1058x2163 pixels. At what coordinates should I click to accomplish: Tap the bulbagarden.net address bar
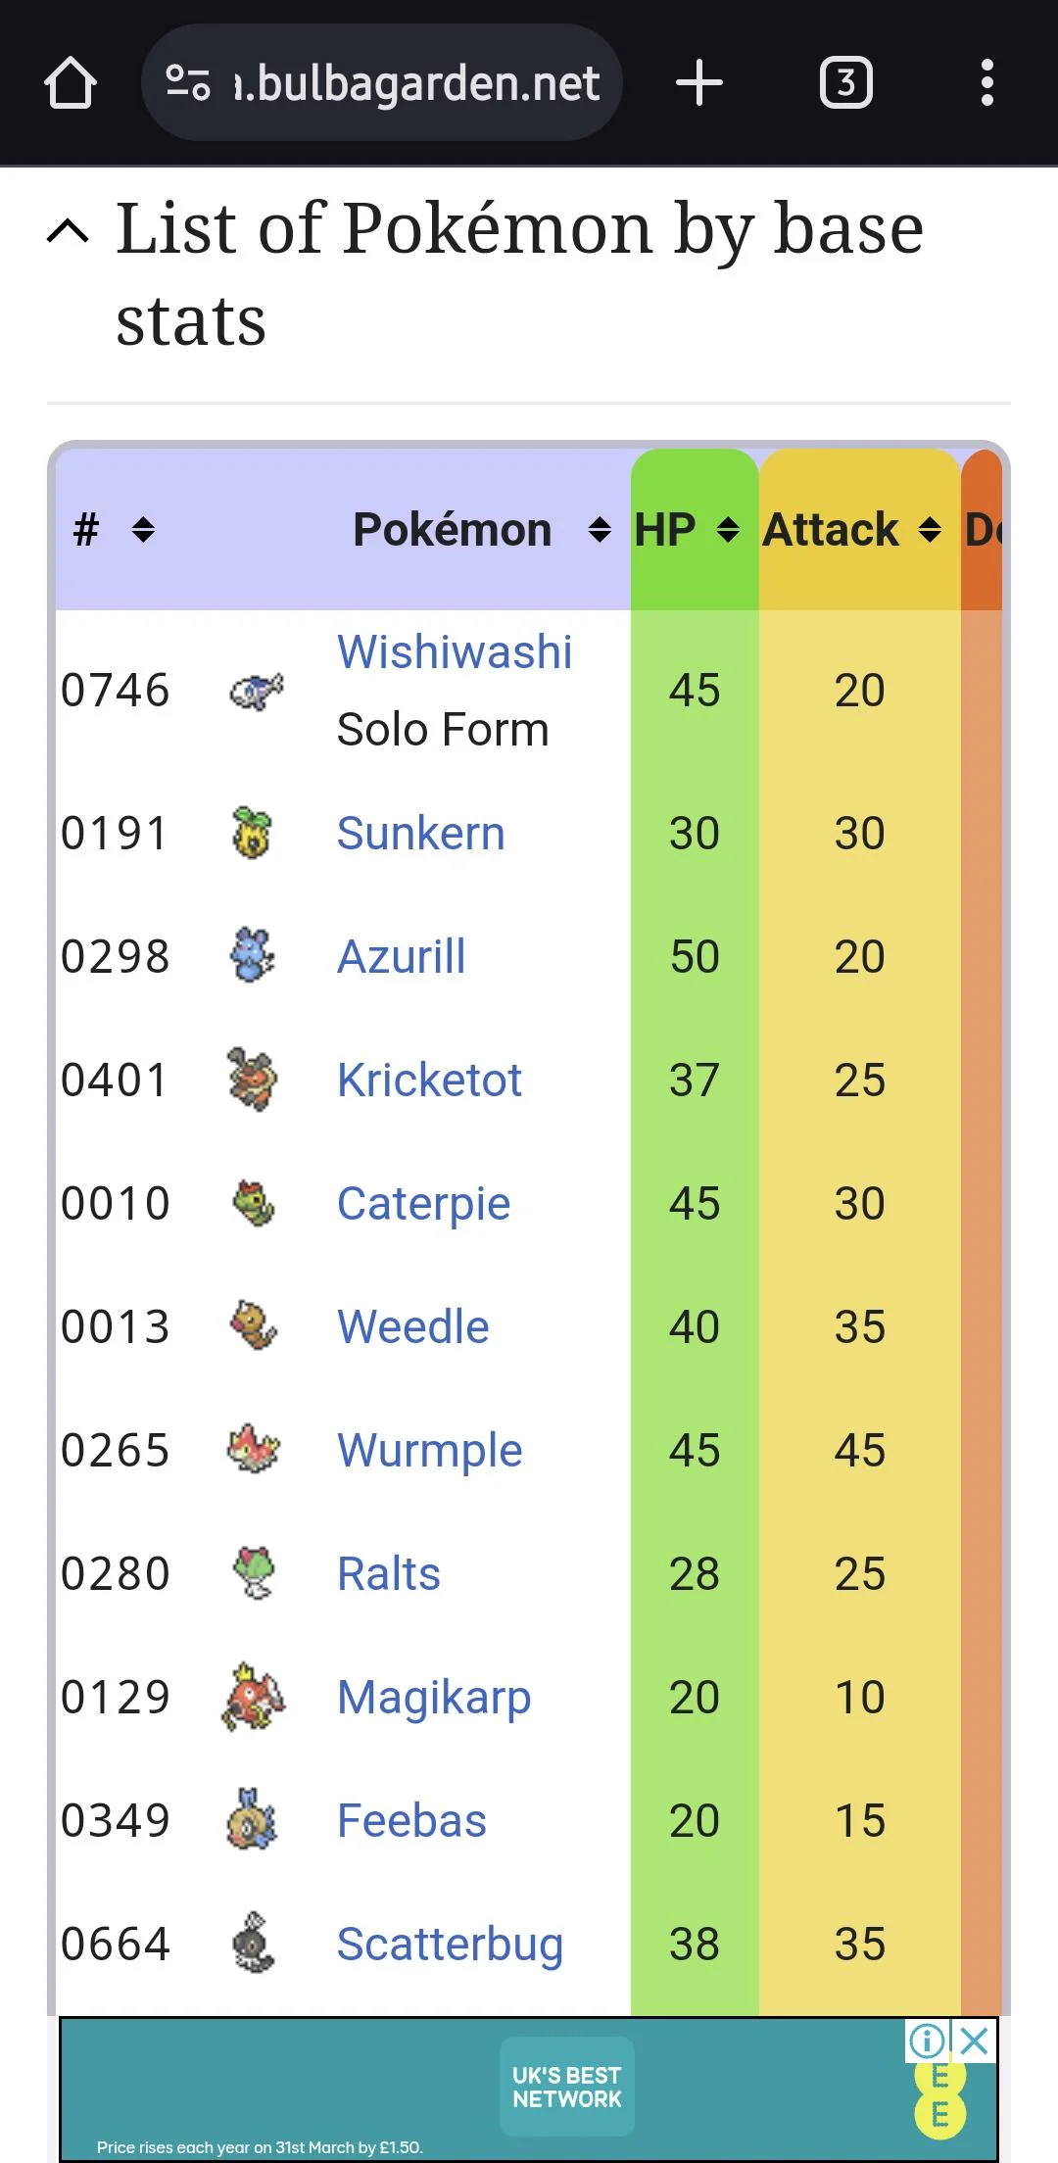click(416, 83)
